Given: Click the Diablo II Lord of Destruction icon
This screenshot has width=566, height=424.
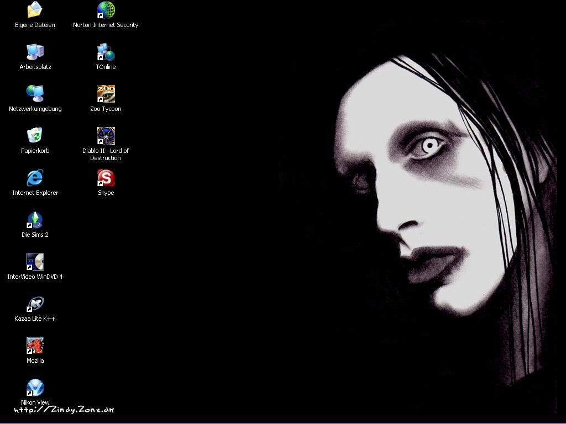Looking at the screenshot, I should point(106,136).
